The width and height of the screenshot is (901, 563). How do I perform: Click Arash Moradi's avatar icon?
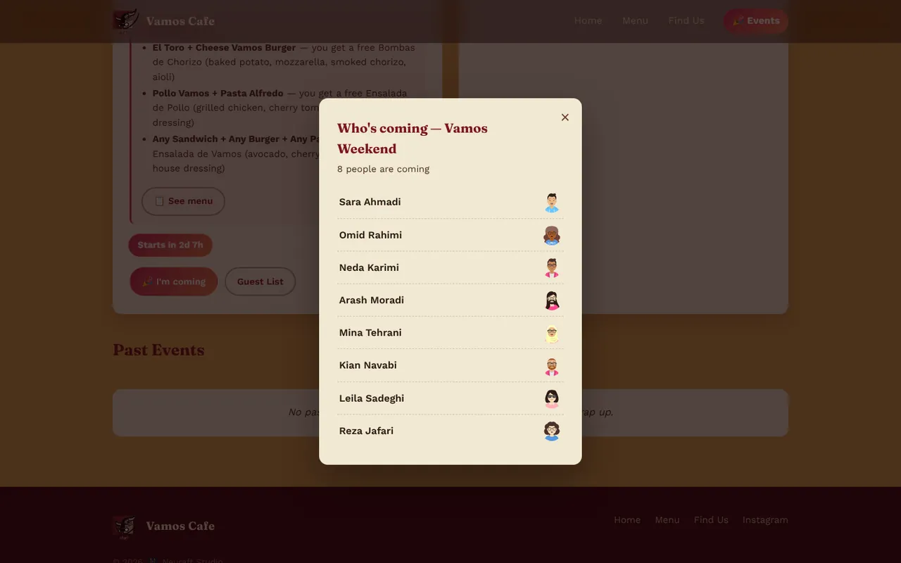(x=552, y=301)
